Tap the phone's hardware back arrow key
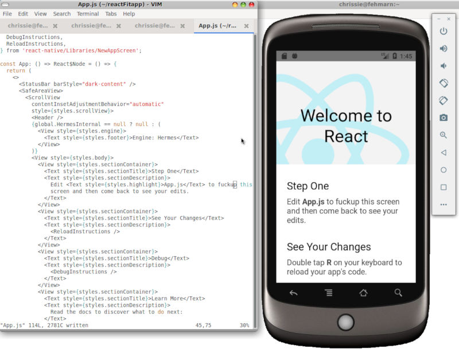This screenshot has width=459, height=352. [x=293, y=293]
